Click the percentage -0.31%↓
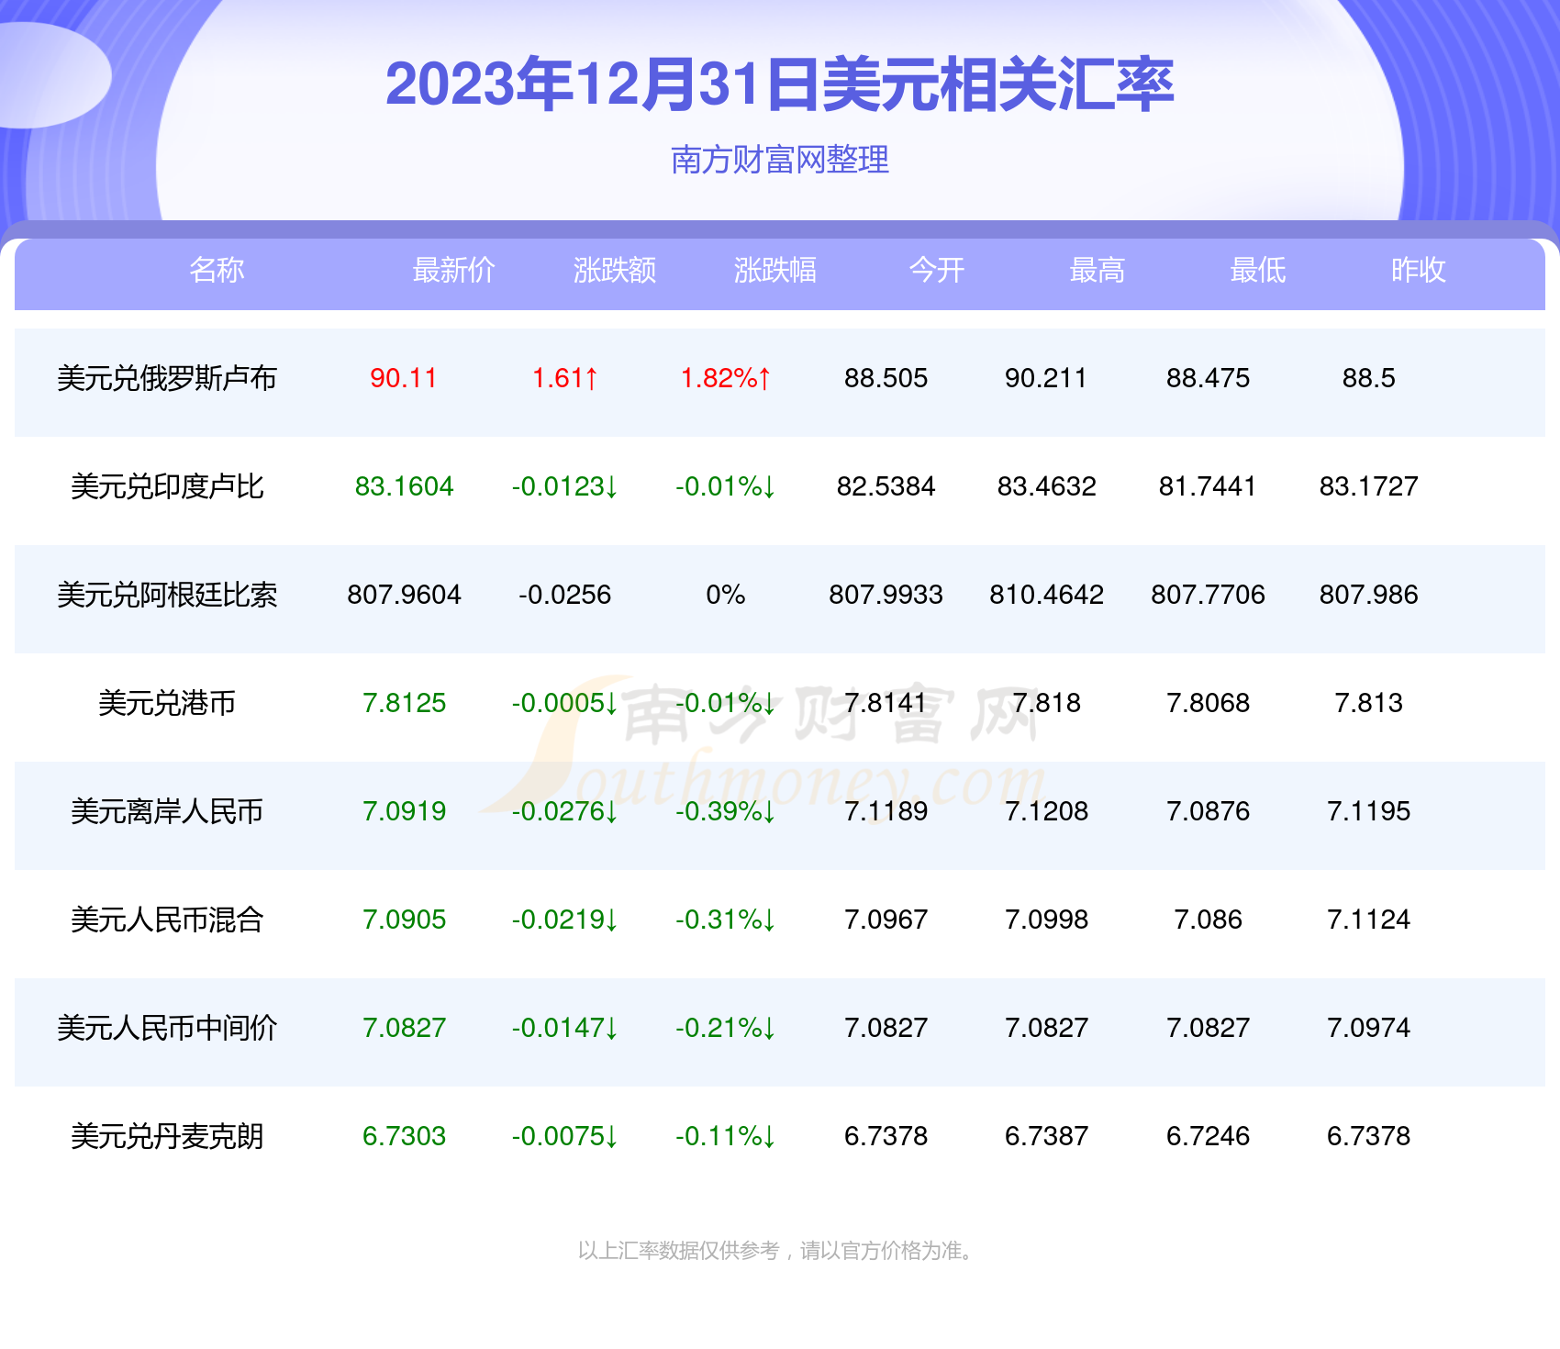 726,920
